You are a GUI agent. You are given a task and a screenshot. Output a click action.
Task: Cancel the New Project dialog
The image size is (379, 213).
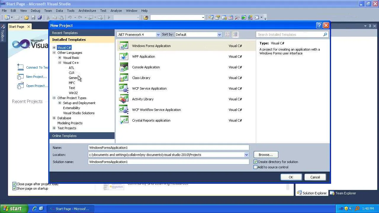tap(315, 177)
